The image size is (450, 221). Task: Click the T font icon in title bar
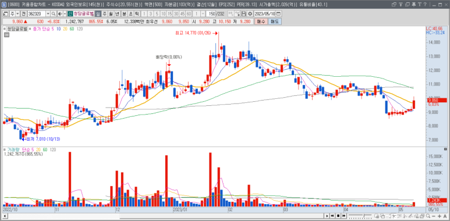[420, 4]
